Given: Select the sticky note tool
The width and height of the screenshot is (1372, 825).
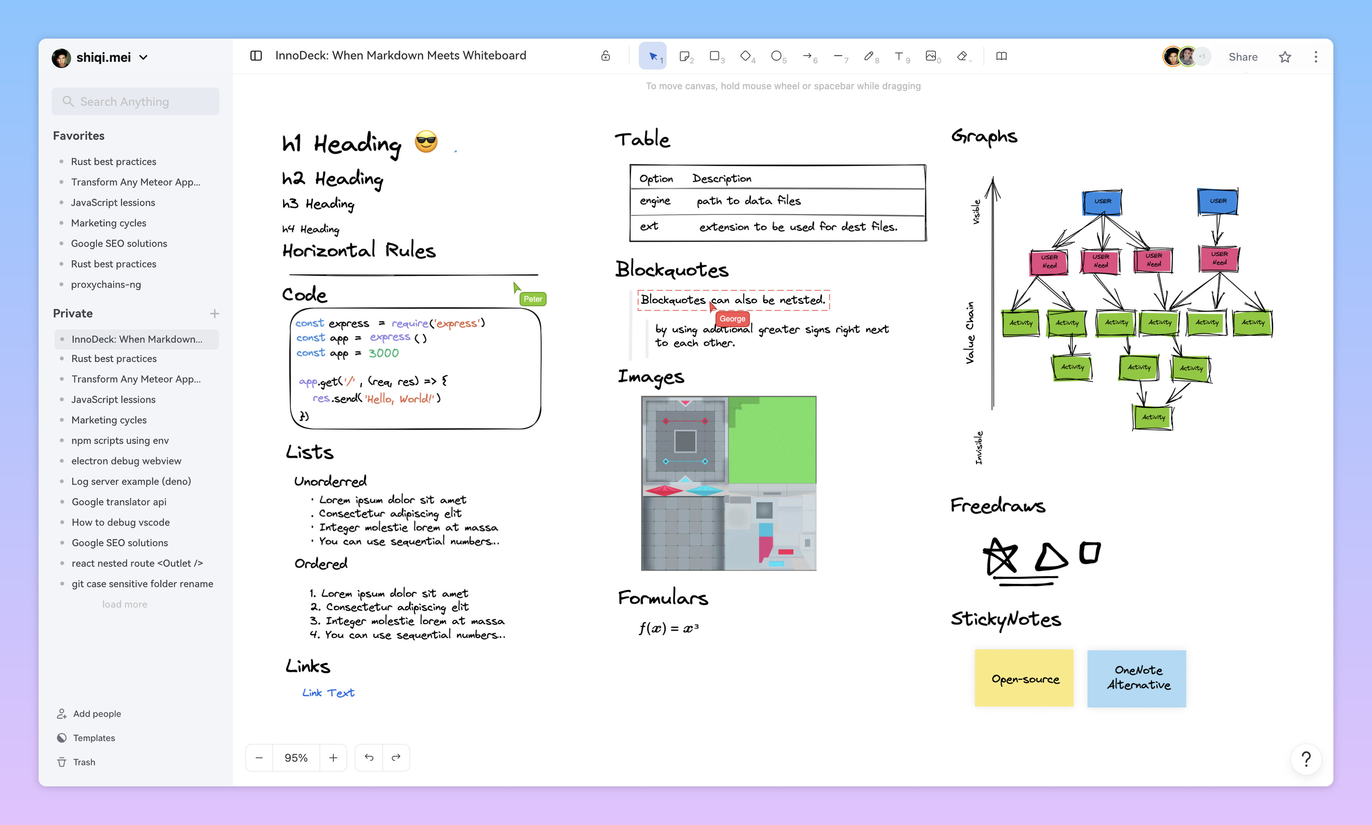Looking at the screenshot, I should (x=685, y=56).
